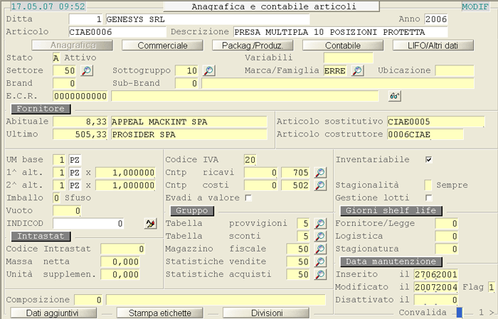
Task: Click the blue Convalida indicator
Action: pyautogui.click(x=460, y=313)
